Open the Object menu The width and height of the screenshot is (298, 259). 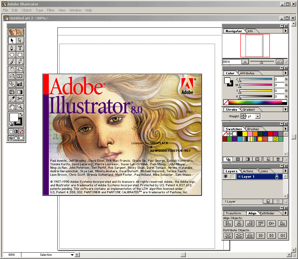point(26,10)
